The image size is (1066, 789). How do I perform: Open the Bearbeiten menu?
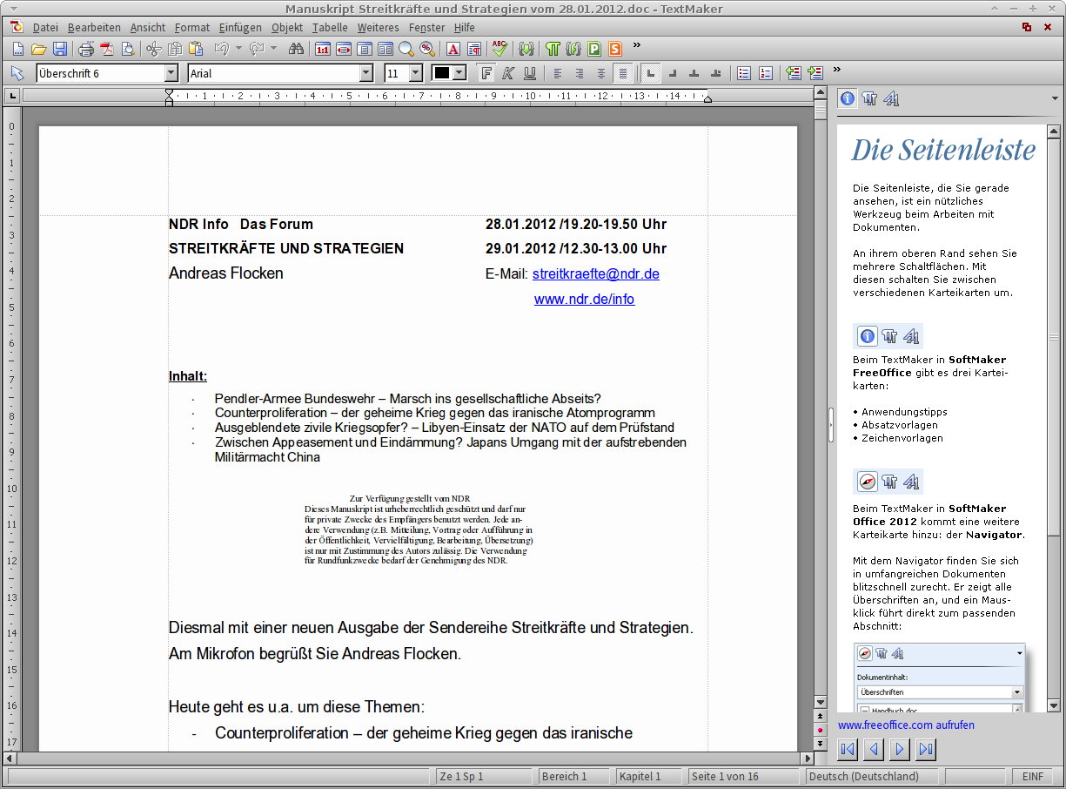click(94, 28)
